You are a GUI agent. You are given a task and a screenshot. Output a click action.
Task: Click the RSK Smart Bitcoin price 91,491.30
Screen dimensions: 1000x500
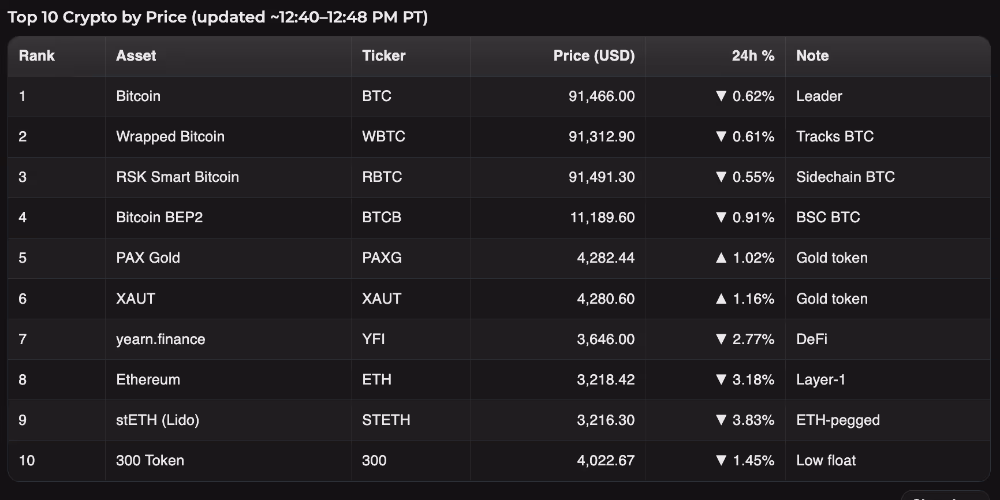point(601,177)
